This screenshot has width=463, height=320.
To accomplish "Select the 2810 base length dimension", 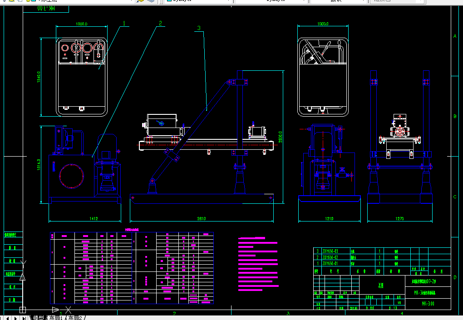I will [202, 218].
